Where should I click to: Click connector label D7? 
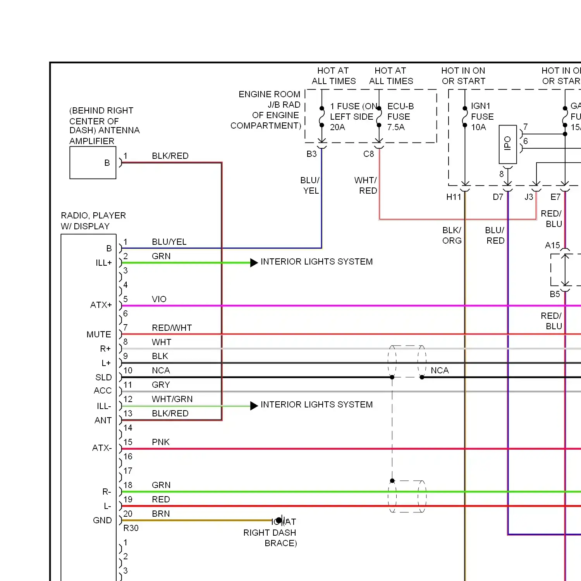(498, 197)
